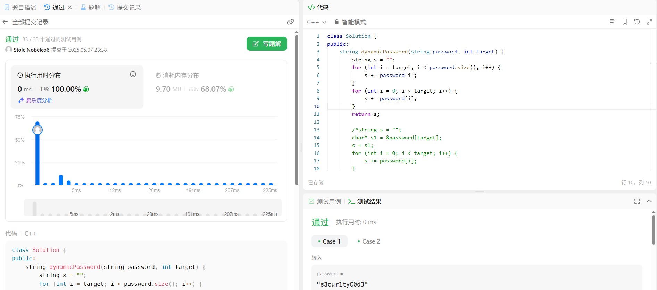
Task: Click the chart range slider handle
Action: (x=34, y=209)
